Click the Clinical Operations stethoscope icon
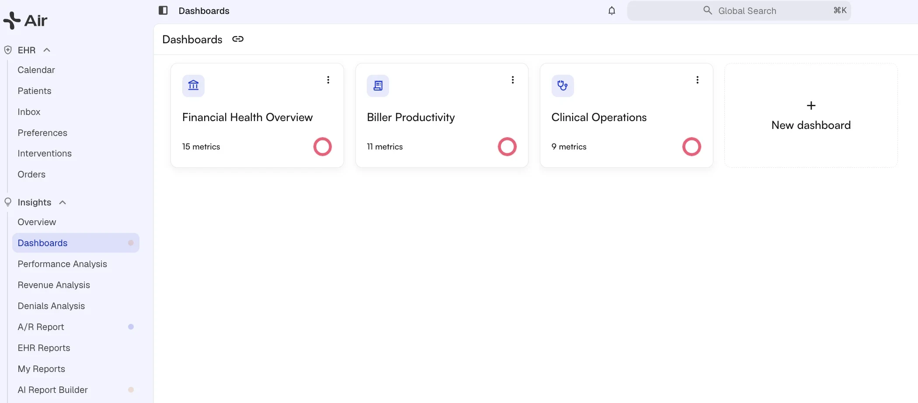Viewport: 918px width, 403px height. (563, 85)
